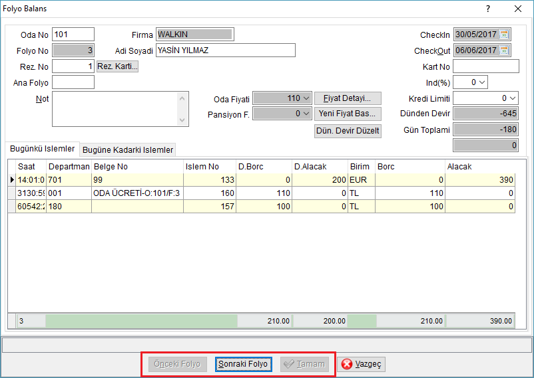Open Rez. Karti button
The width and height of the screenshot is (534, 378).
coord(117,66)
